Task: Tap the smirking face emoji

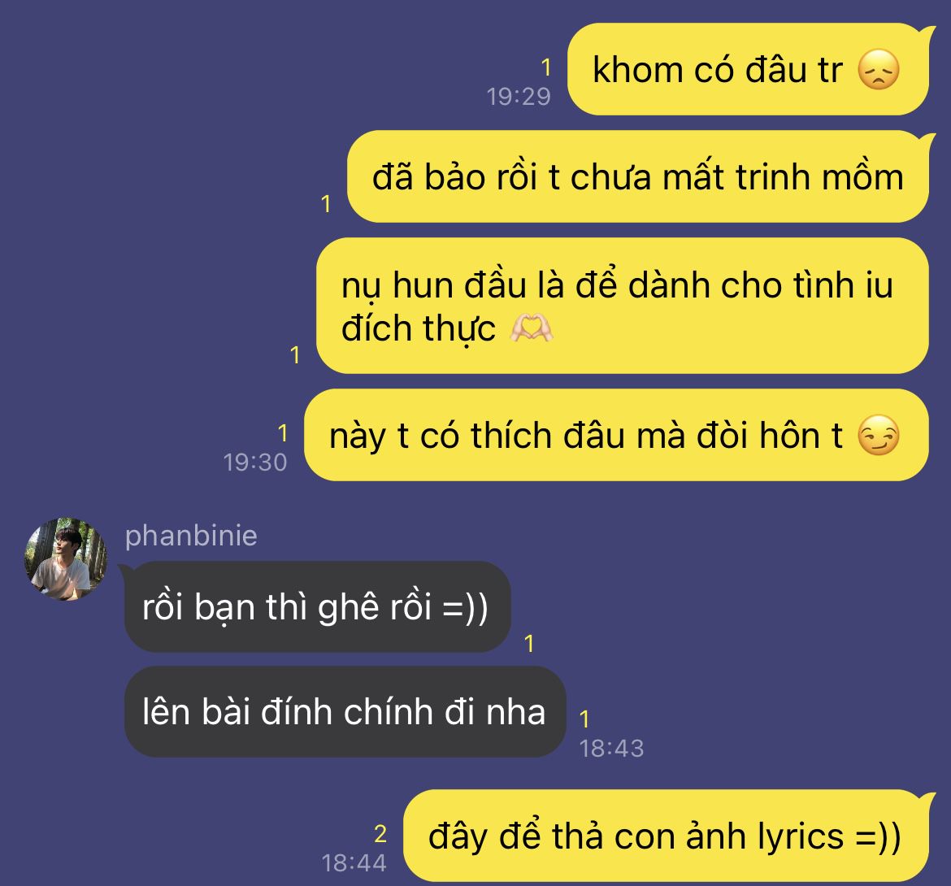Action: tap(878, 436)
